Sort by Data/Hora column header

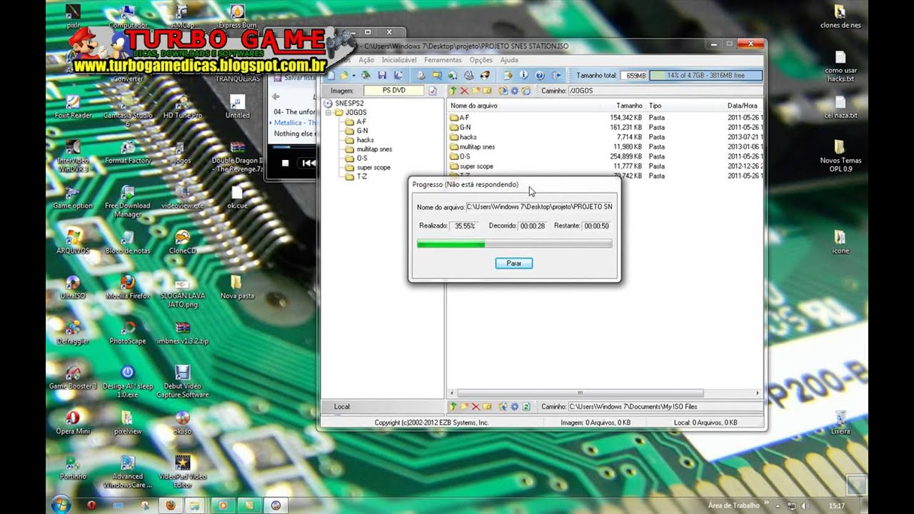click(743, 106)
